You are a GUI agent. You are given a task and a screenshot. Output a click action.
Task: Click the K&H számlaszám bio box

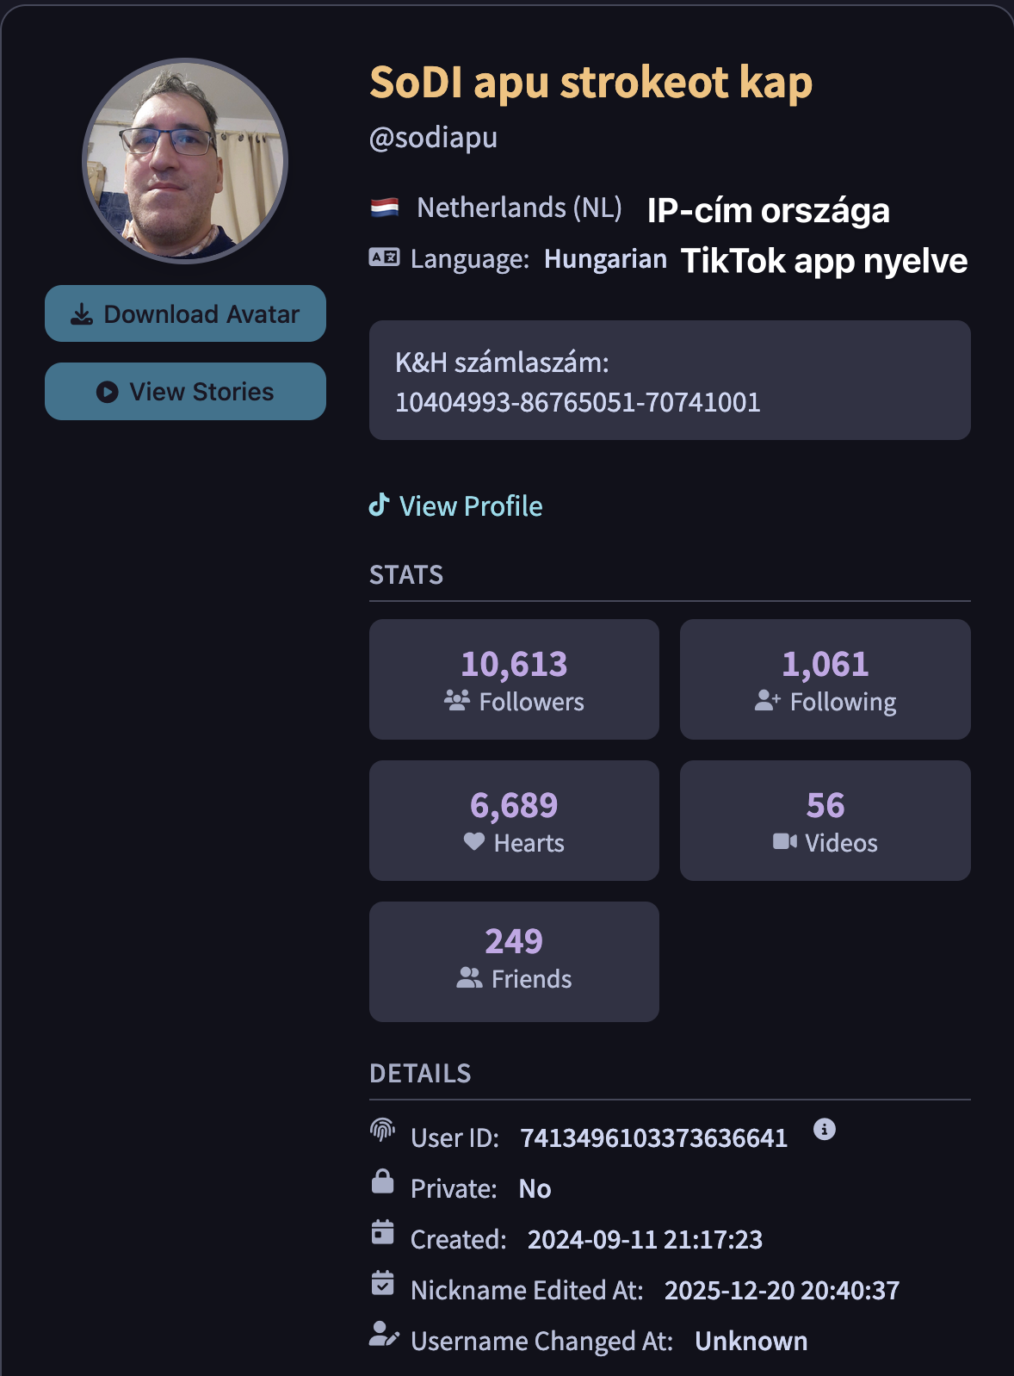pos(670,381)
